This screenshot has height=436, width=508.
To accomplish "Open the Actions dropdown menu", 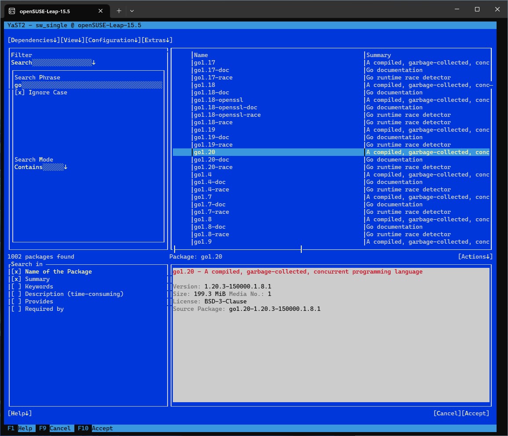I will click(x=475, y=256).
